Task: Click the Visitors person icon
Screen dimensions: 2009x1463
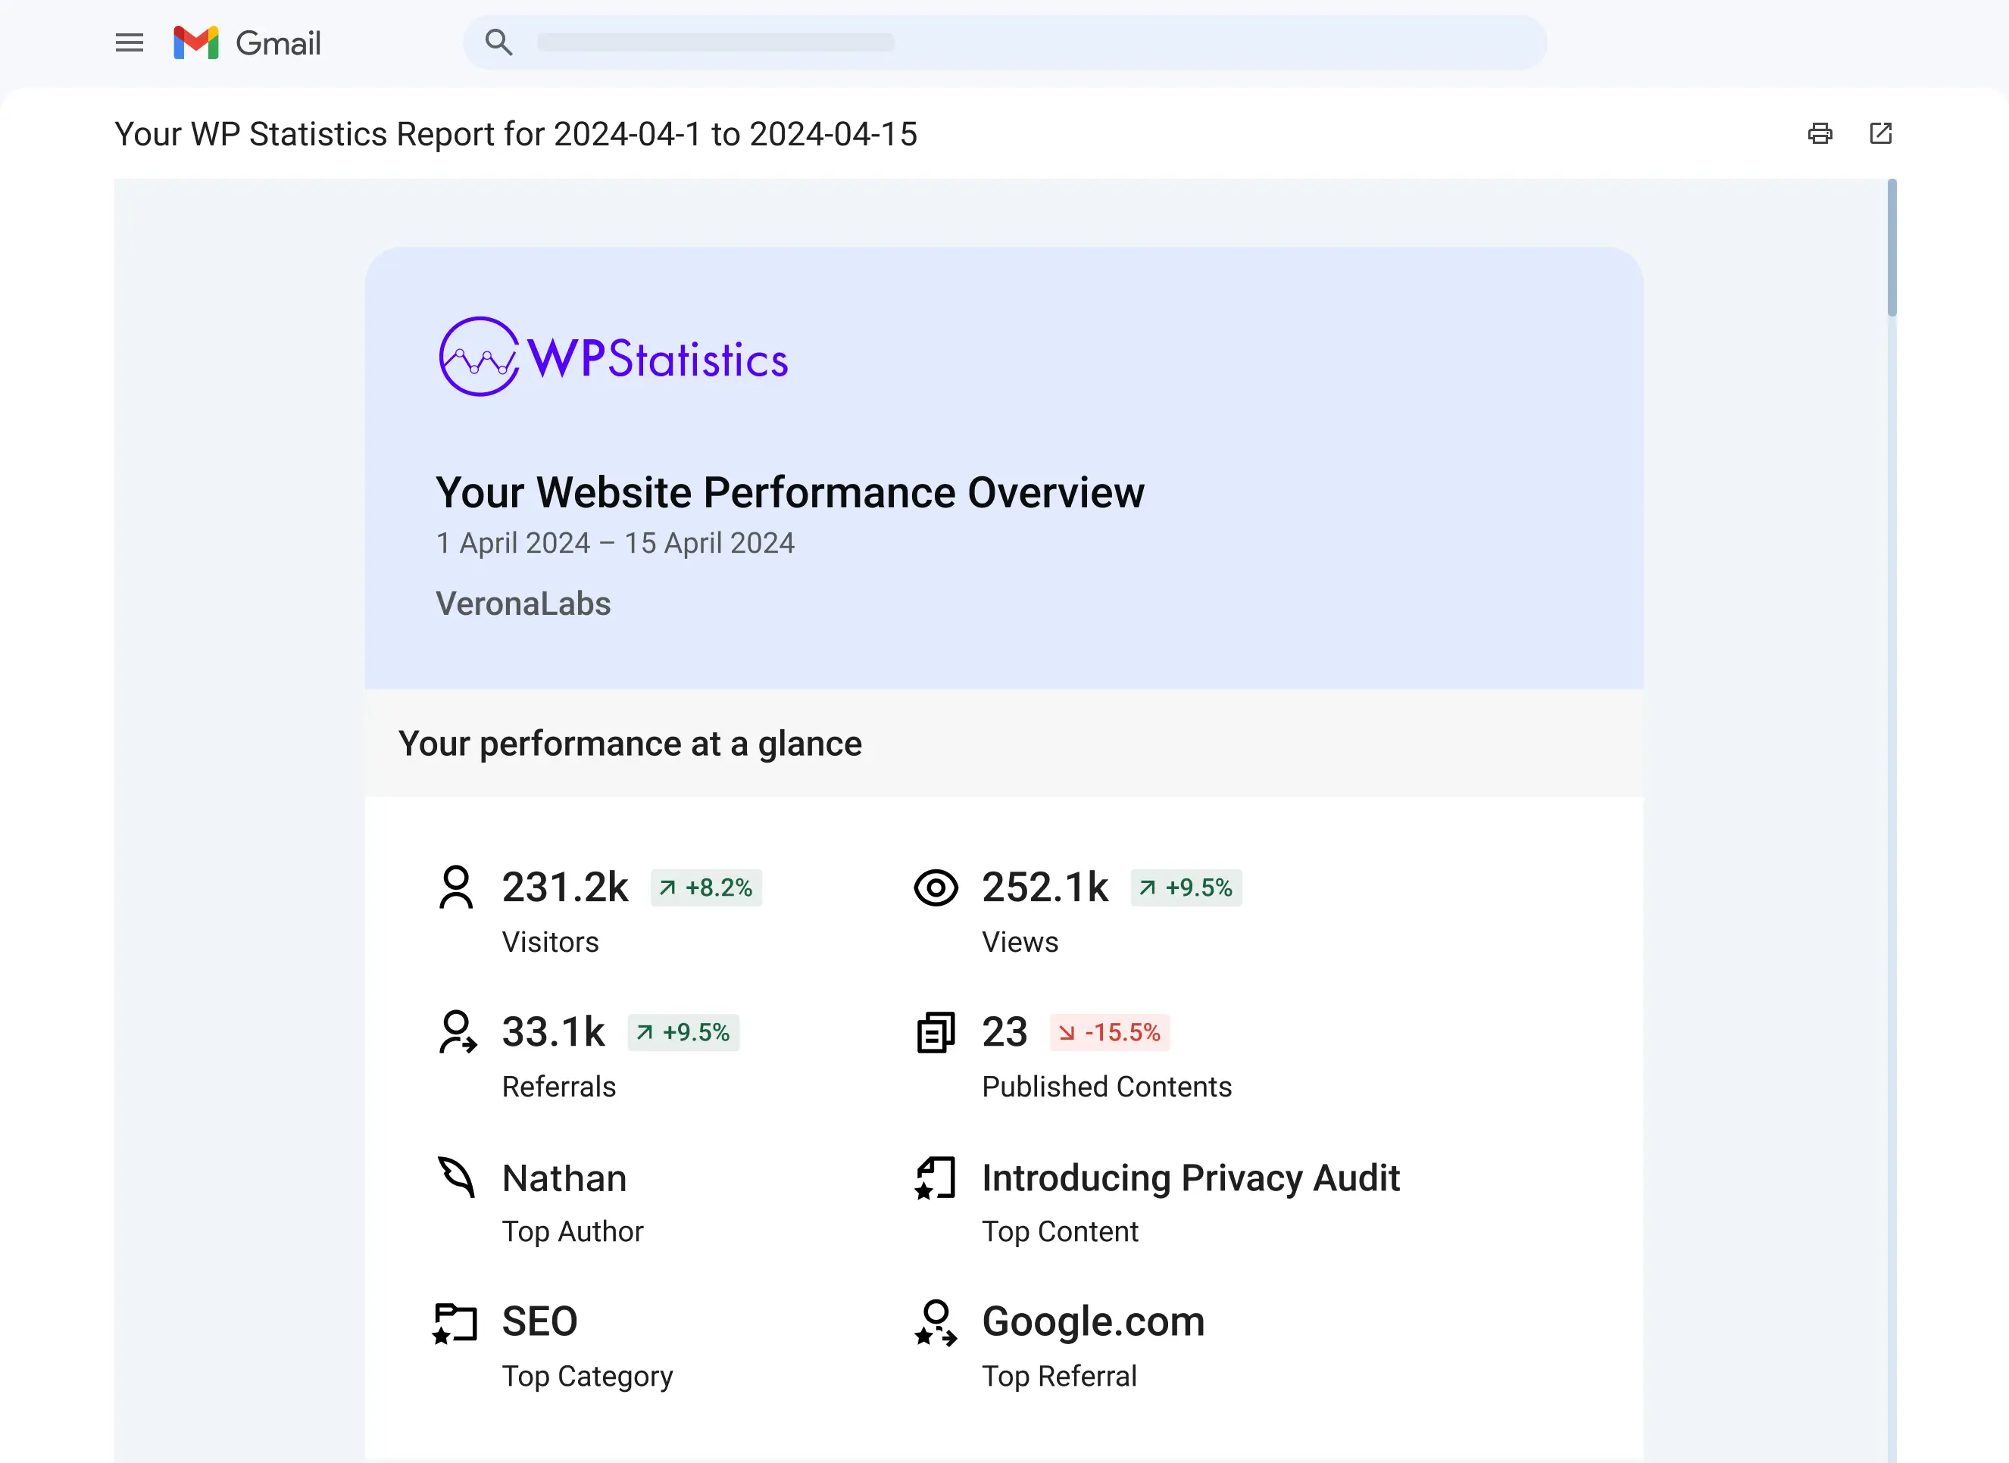Action: pos(456,887)
